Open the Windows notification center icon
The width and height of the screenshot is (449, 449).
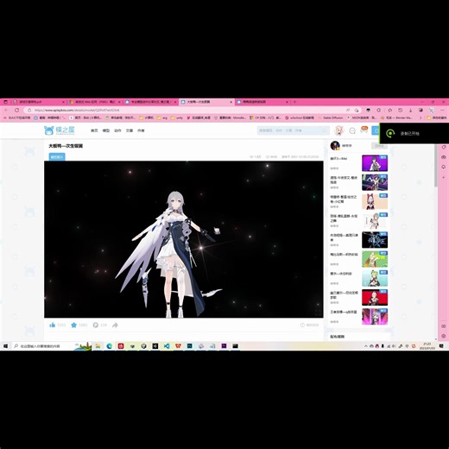[x=442, y=346]
